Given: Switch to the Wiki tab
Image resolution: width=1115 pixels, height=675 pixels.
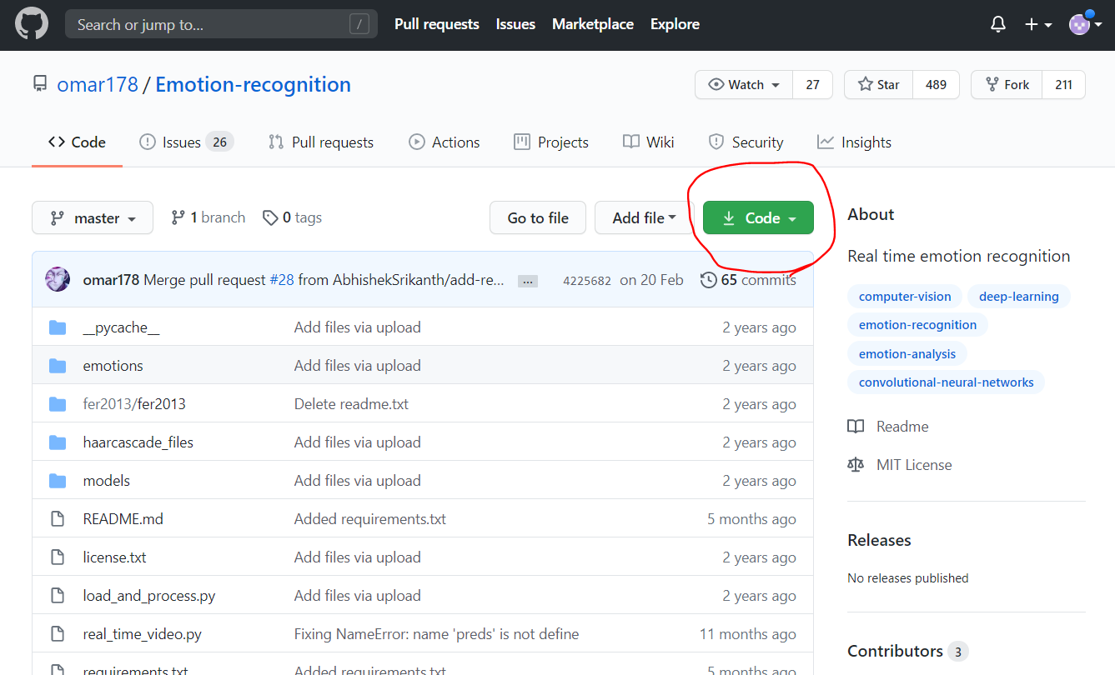Looking at the screenshot, I should pyautogui.click(x=649, y=142).
